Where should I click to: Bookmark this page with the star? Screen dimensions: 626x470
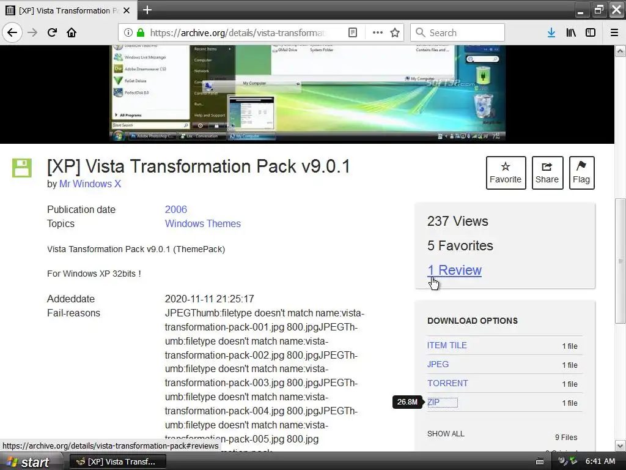point(395,32)
